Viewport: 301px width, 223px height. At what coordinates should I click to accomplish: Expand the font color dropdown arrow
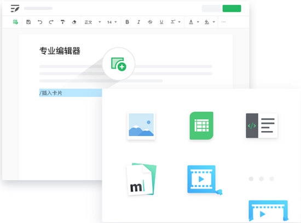pos(198,22)
